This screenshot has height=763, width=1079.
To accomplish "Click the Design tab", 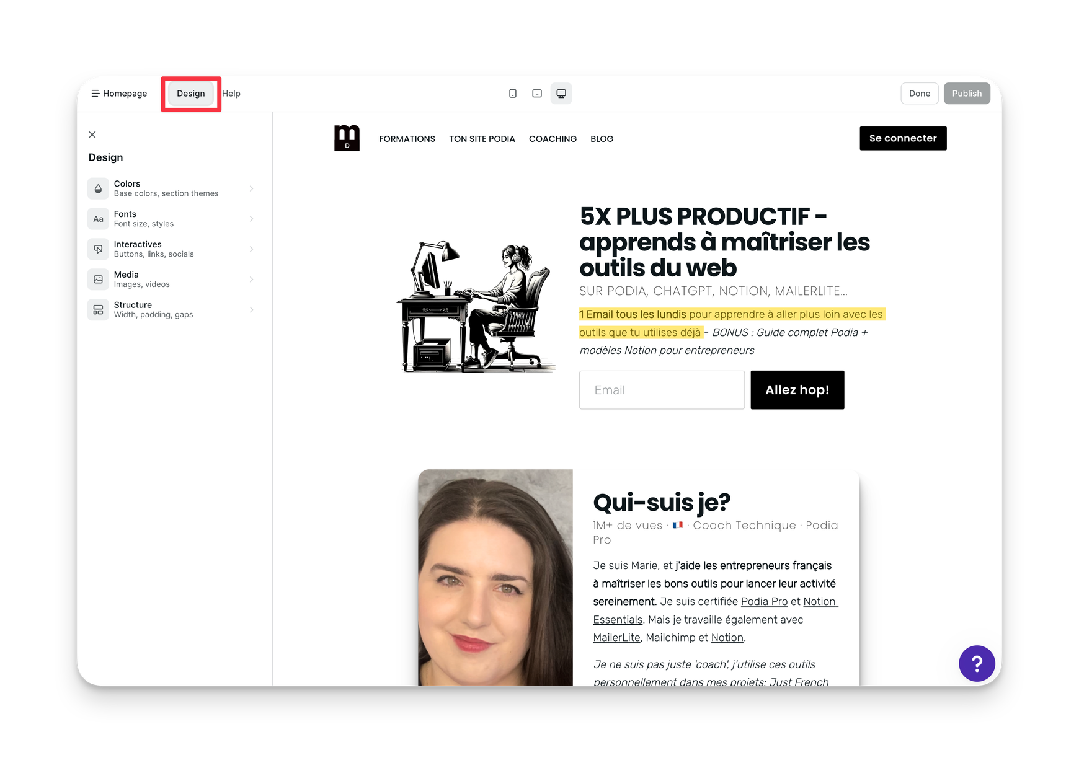I will tap(190, 94).
